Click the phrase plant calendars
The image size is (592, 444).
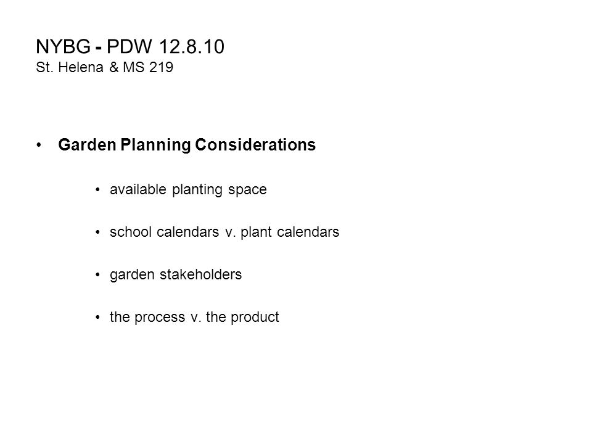point(290,232)
